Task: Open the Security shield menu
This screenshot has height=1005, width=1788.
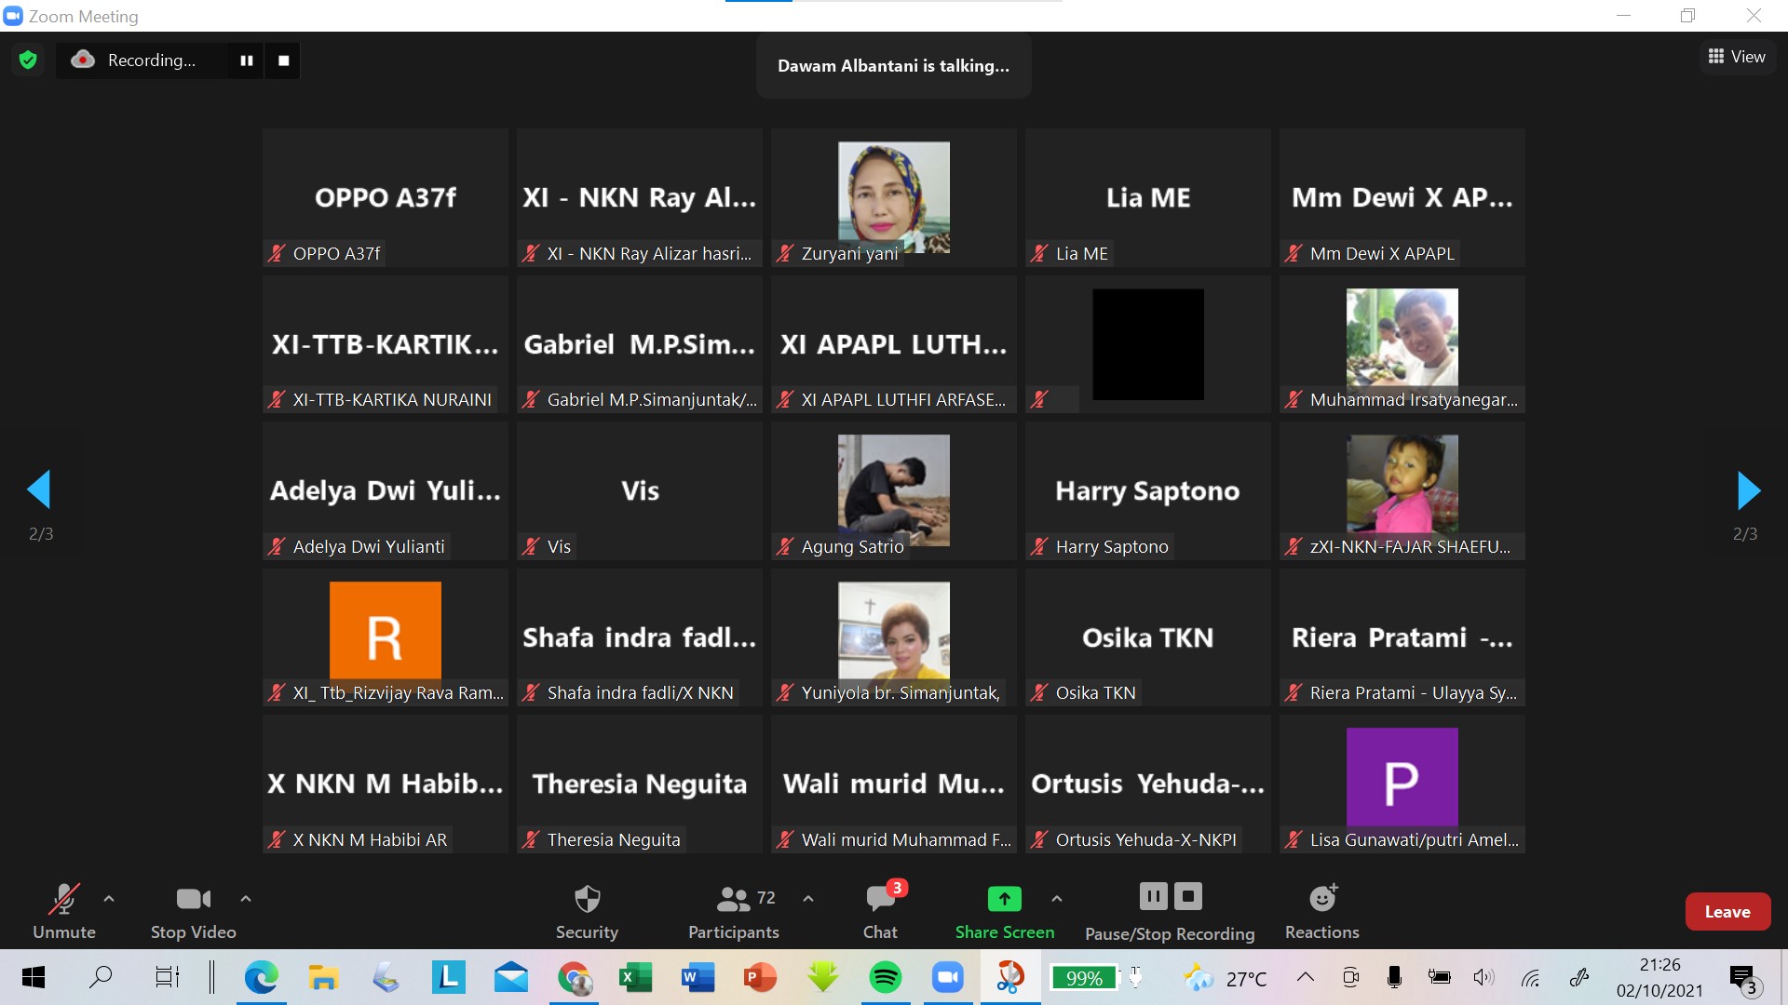Action: [587, 900]
